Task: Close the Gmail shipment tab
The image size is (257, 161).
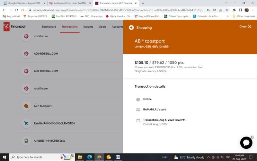Action: click(x=90, y=3)
